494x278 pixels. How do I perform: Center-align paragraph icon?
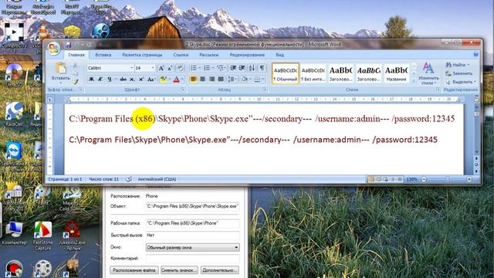pos(202,79)
